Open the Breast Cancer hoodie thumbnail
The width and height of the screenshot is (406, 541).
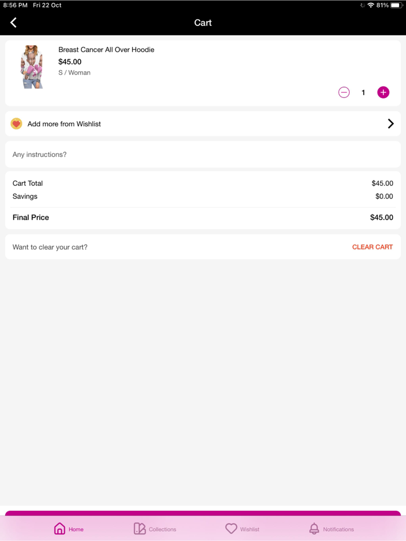click(32, 67)
